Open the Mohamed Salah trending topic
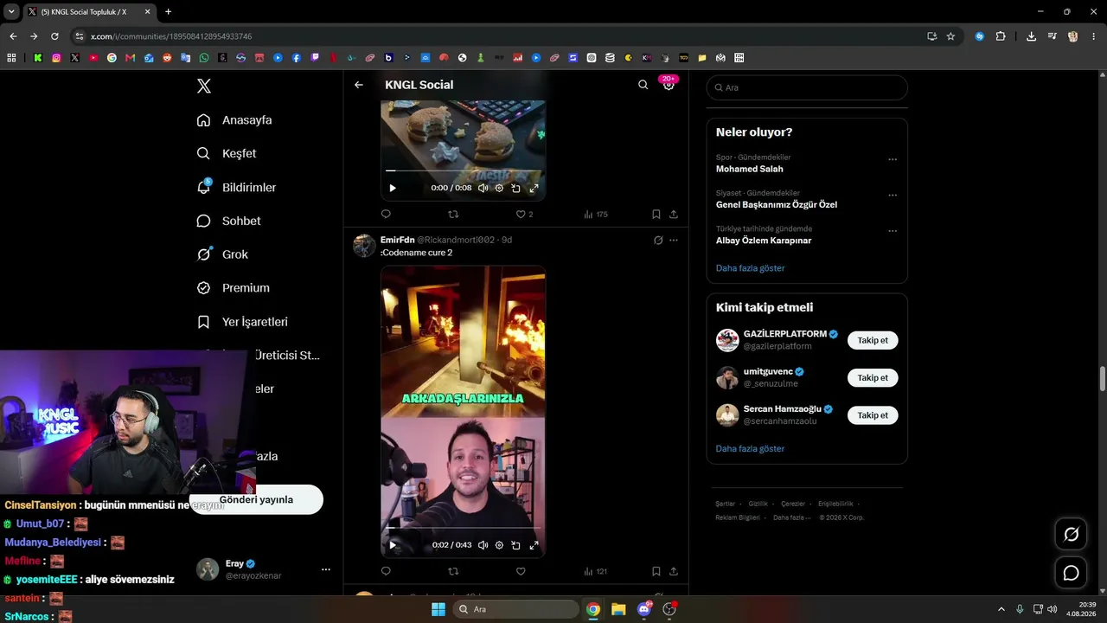The image size is (1107, 623). (x=750, y=169)
